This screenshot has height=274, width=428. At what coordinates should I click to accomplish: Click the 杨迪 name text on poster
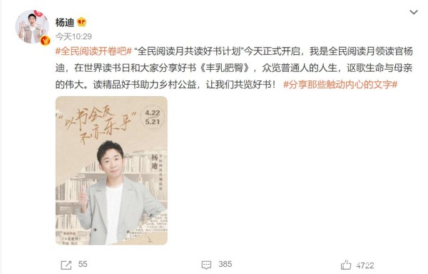[x=155, y=162]
